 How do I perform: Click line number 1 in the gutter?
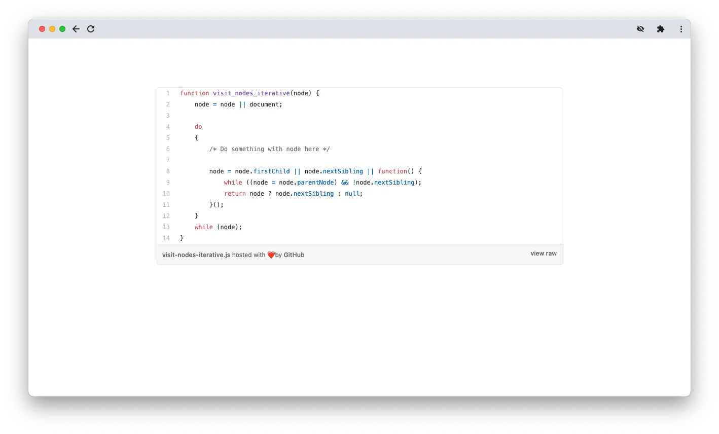(x=168, y=93)
